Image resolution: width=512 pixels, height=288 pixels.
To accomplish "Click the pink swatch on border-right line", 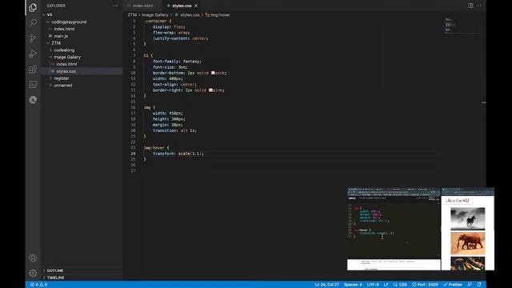I will click(x=210, y=90).
